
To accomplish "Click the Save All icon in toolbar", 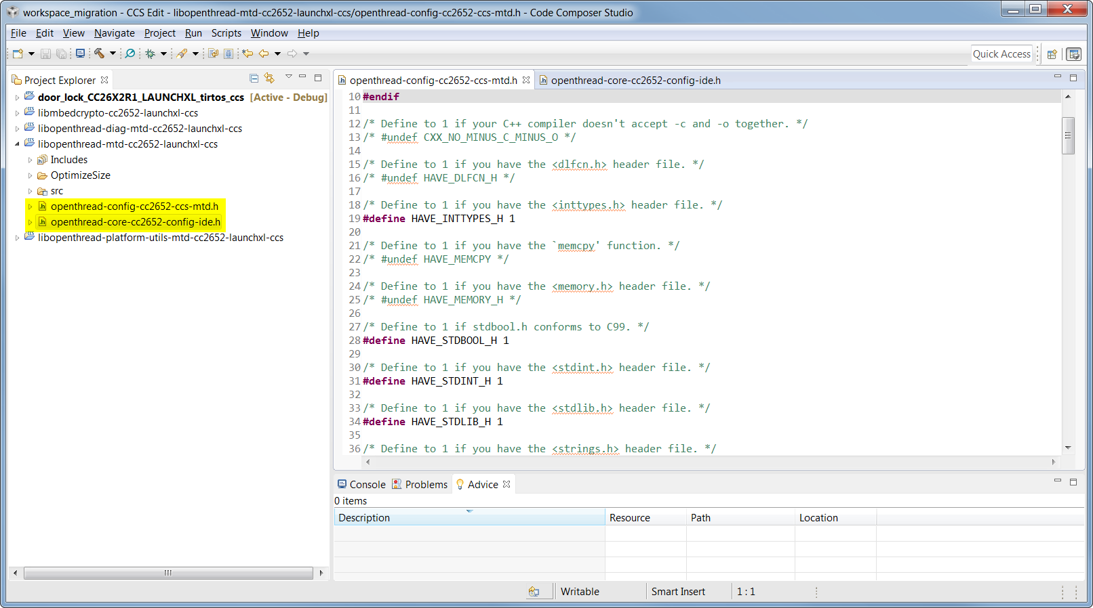I will (62, 53).
